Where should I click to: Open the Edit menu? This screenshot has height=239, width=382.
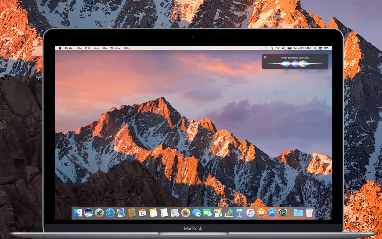coord(87,48)
